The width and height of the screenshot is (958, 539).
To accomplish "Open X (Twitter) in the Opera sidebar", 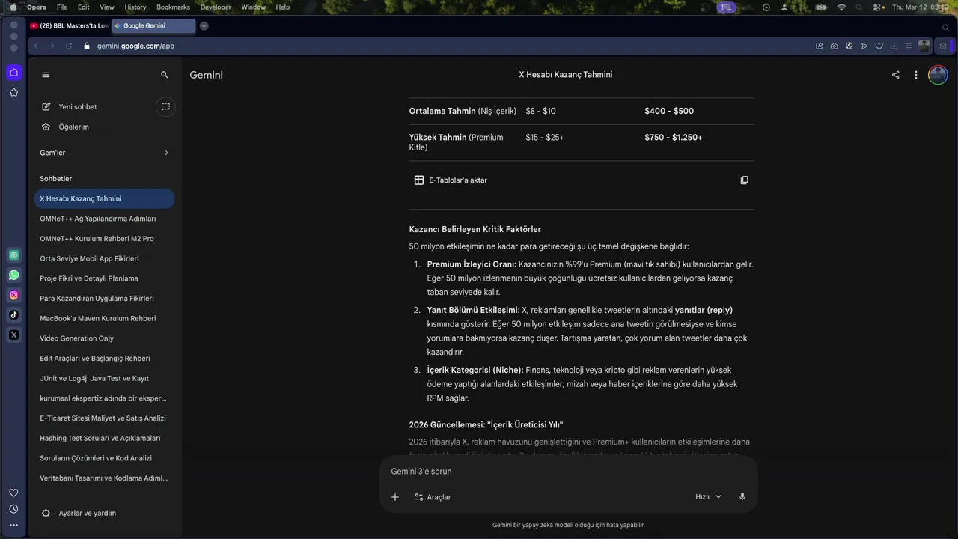I will [13, 335].
